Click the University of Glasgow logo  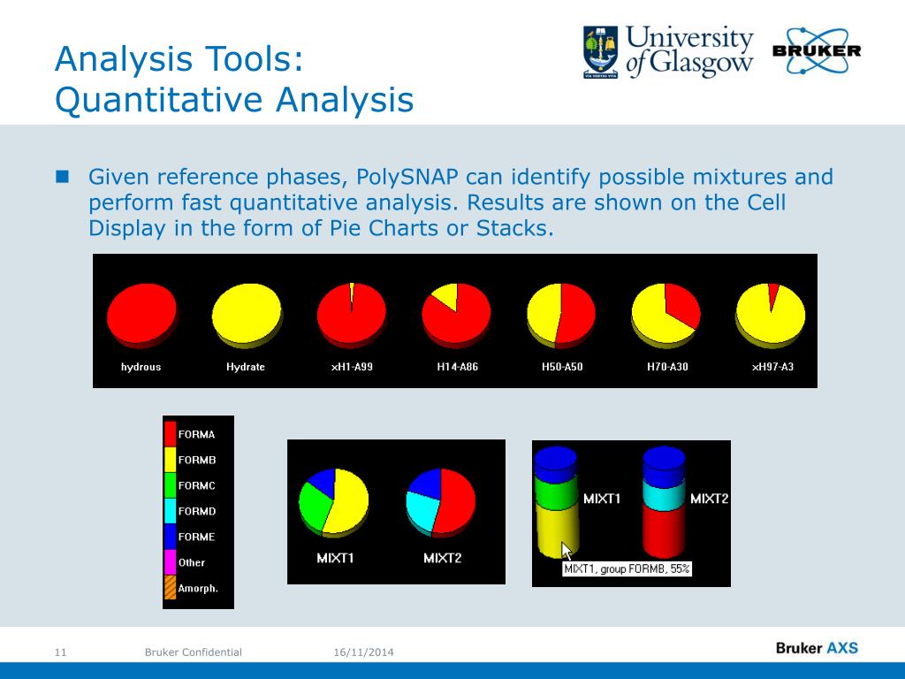click(668, 52)
